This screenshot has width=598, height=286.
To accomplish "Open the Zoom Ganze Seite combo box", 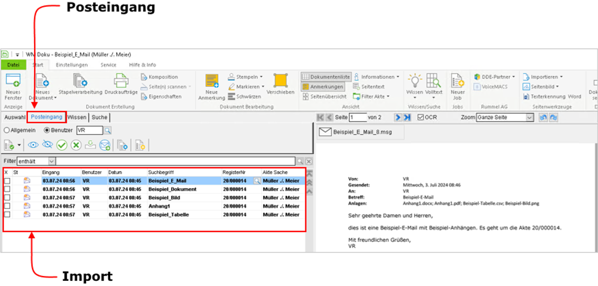I will pos(504,118).
